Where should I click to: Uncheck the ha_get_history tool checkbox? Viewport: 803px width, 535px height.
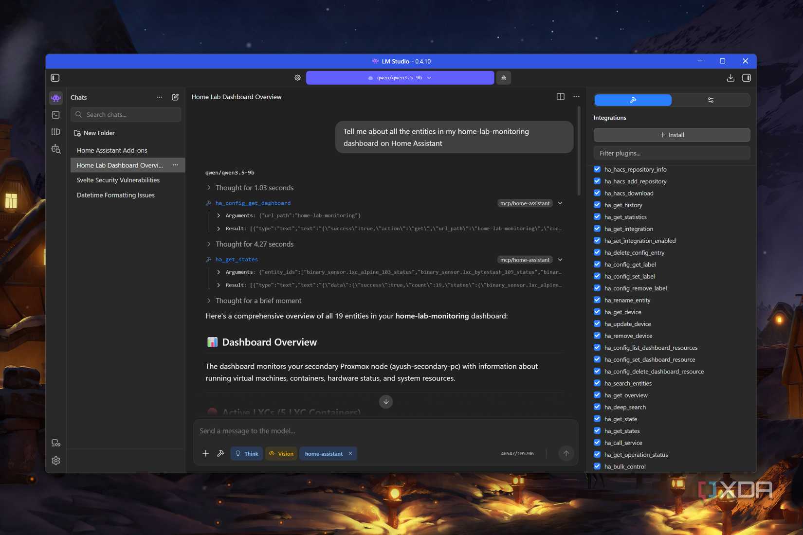597,205
